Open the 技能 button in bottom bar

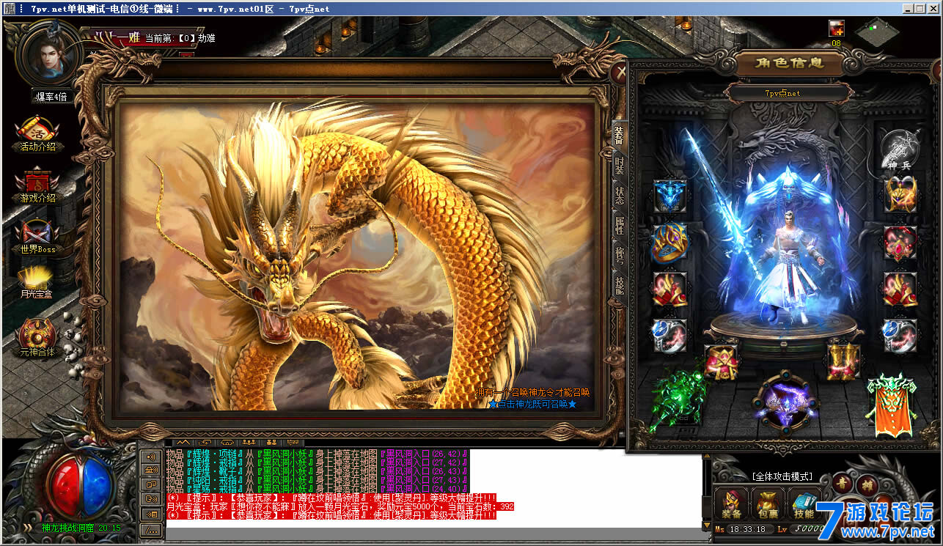pos(804,503)
